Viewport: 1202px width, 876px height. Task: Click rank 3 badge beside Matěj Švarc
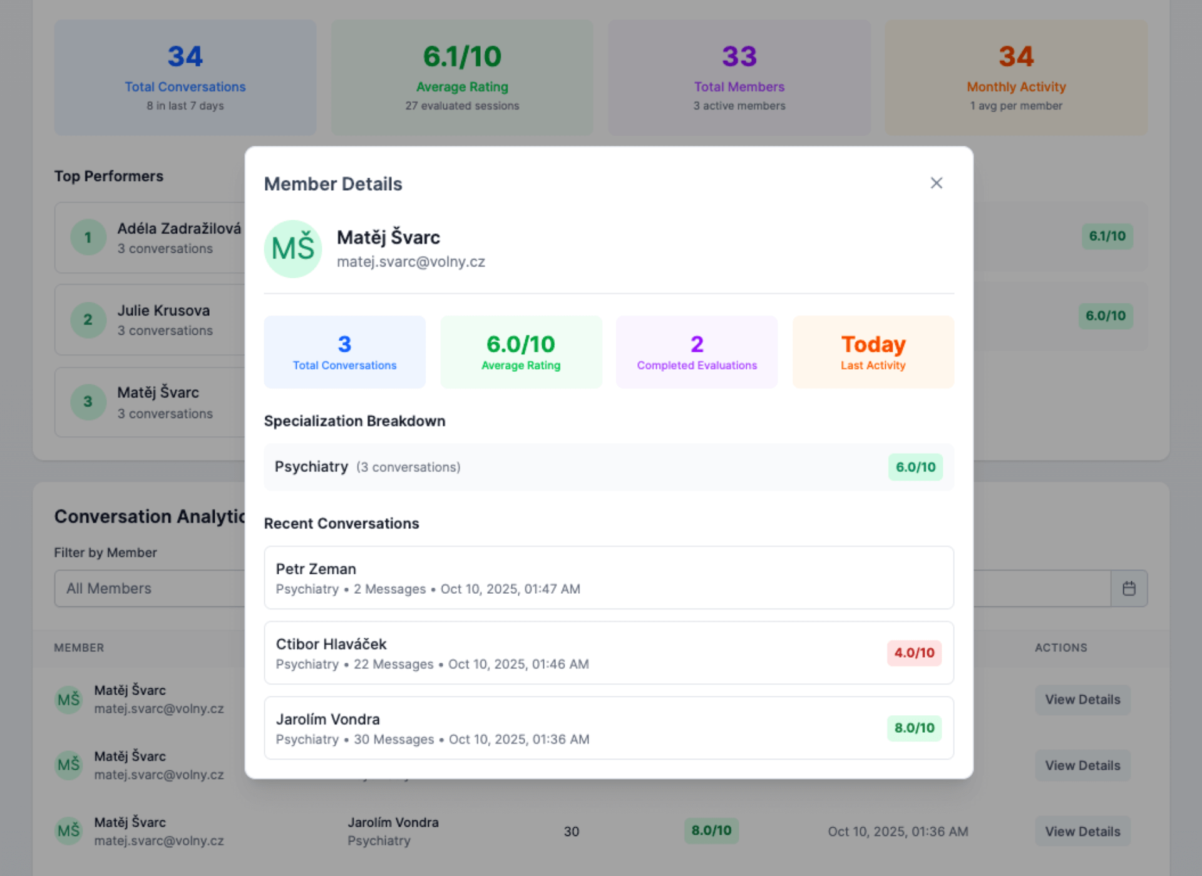pyautogui.click(x=88, y=402)
